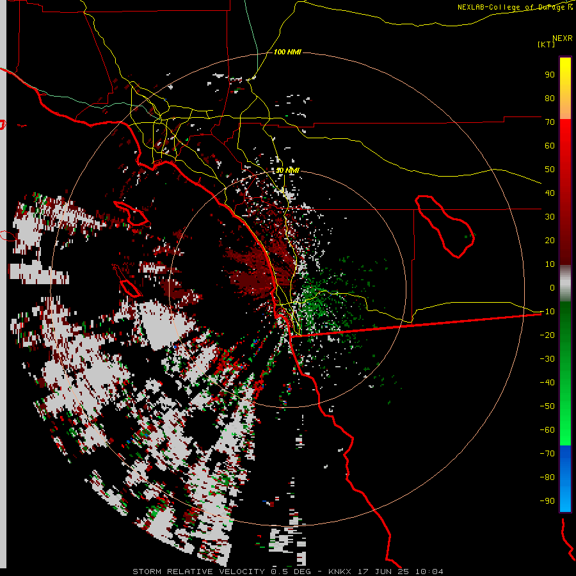Click the 40 tick label on the scale
Image resolution: width=576 pixels, height=576 pixels.
point(550,193)
